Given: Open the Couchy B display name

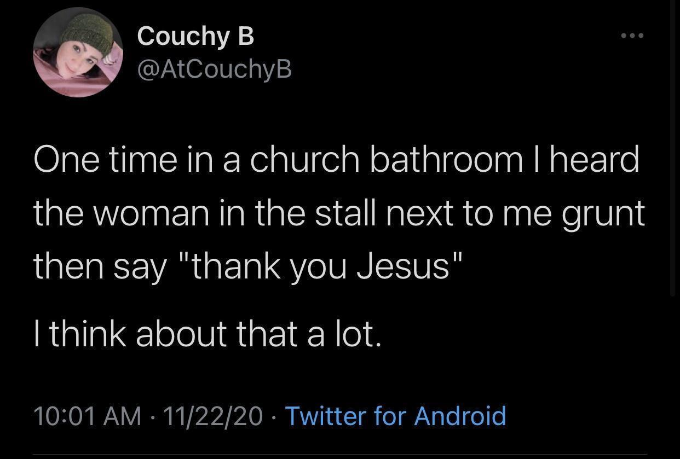Looking at the screenshot, I should [x=195, y=36].
